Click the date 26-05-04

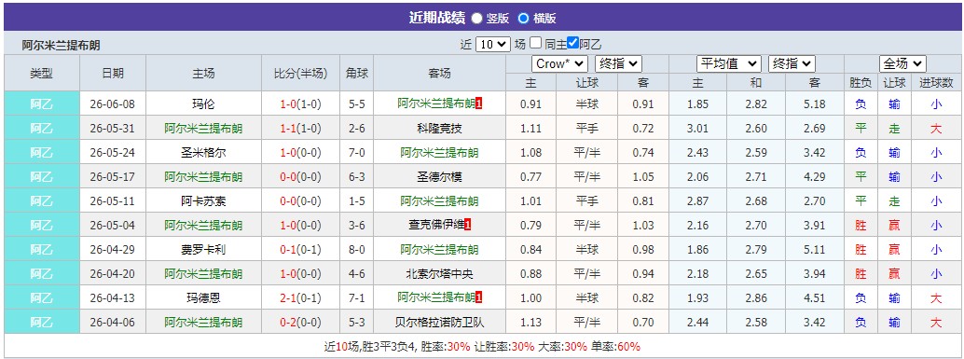[113, 225]
